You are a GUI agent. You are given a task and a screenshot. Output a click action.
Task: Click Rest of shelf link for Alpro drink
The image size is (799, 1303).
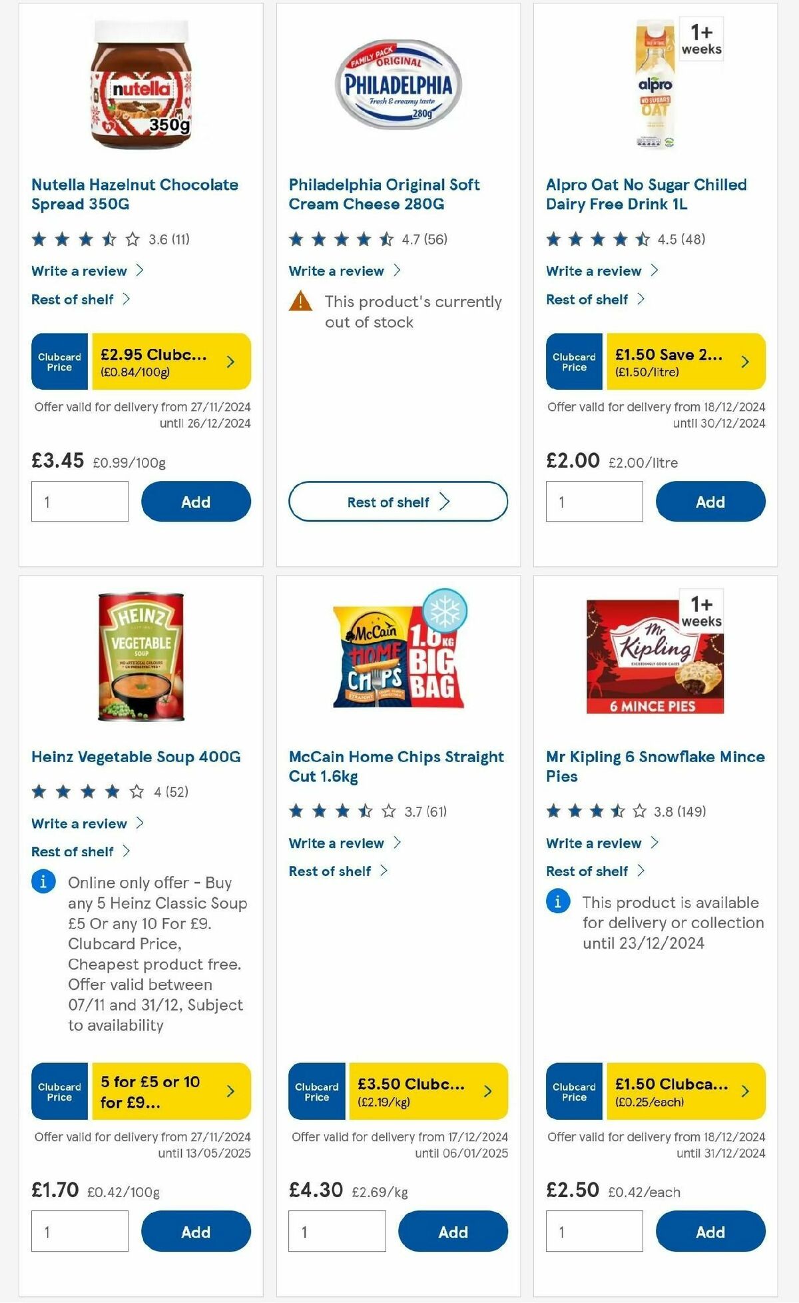pyautogui.click(x=587, y=299)
